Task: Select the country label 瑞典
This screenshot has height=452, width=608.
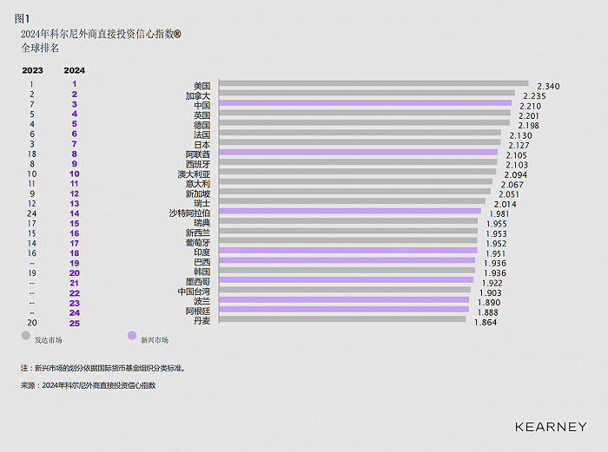Action: (202, 223)
